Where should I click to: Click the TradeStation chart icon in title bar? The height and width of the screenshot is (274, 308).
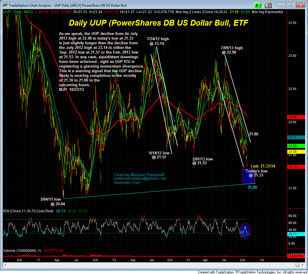point(5,5)
